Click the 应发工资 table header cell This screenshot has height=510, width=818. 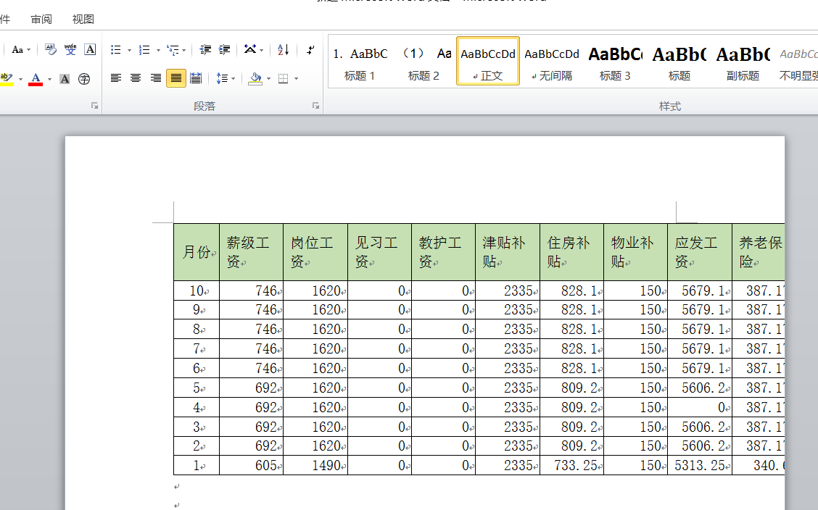(700, 252)
